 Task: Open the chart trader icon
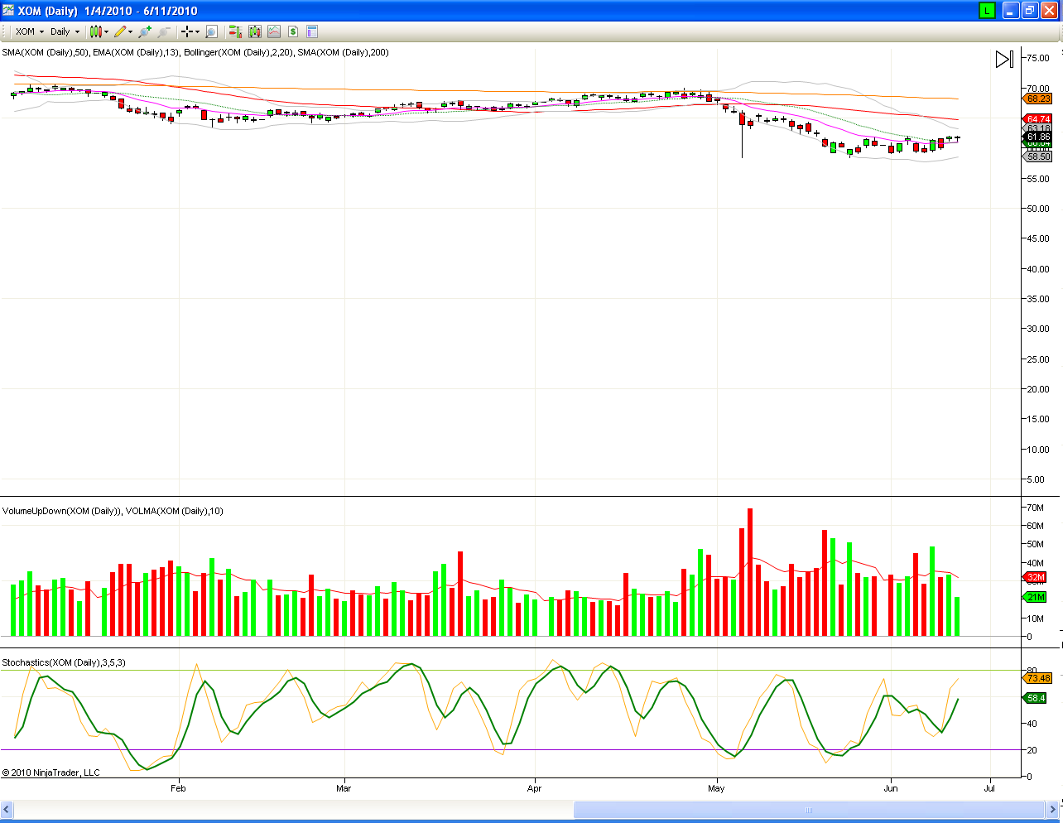235,31
